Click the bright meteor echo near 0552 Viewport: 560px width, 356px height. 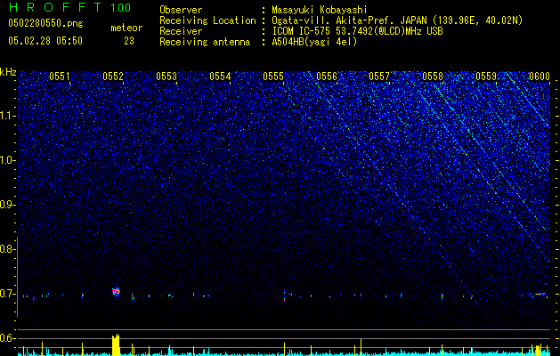(x=116, y=292)
